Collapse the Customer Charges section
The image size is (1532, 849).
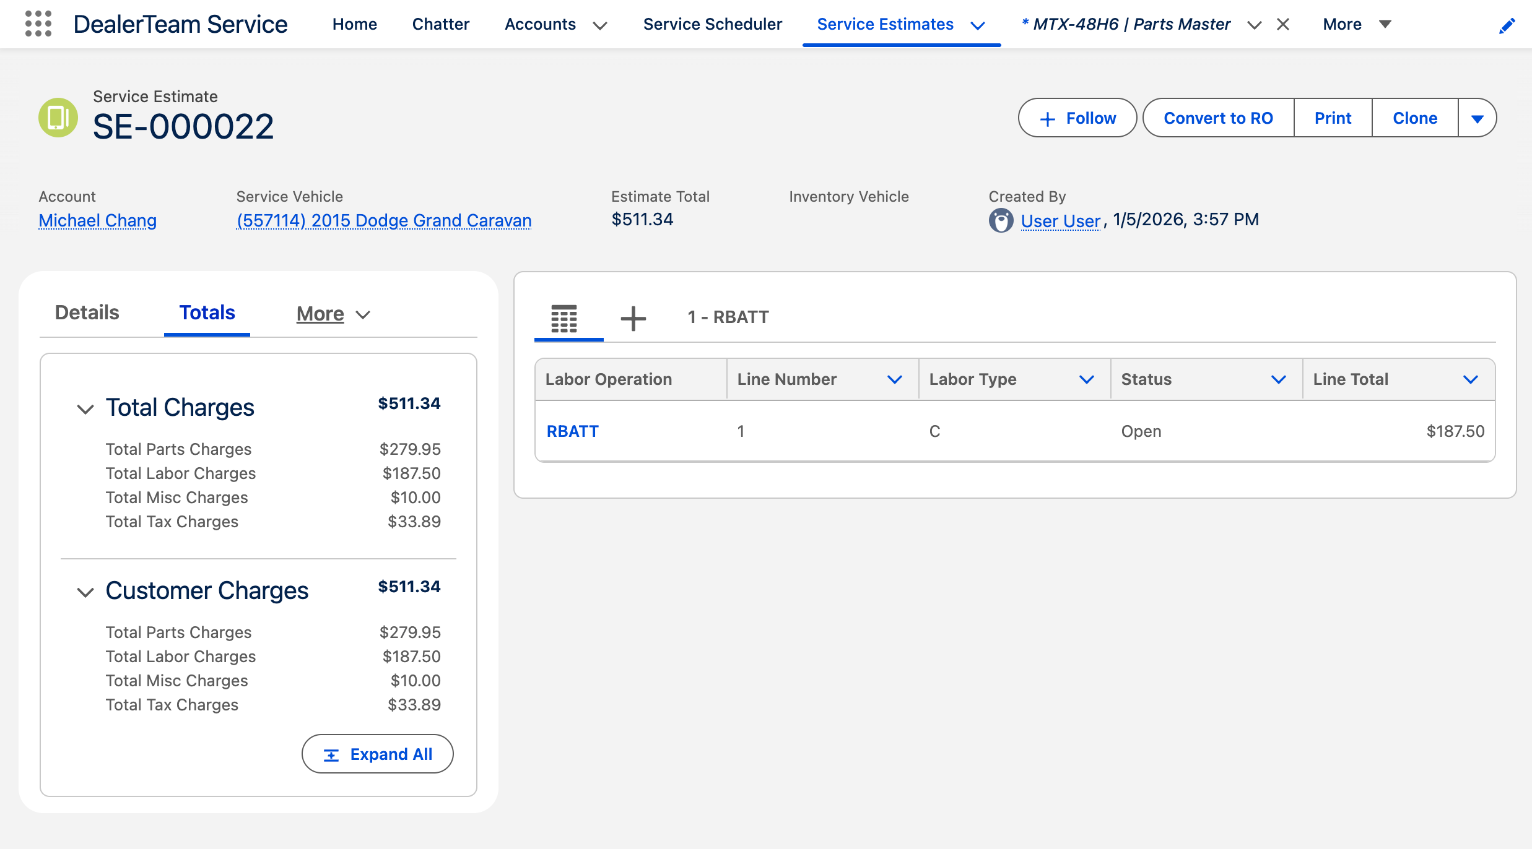(x=85, y=592)
